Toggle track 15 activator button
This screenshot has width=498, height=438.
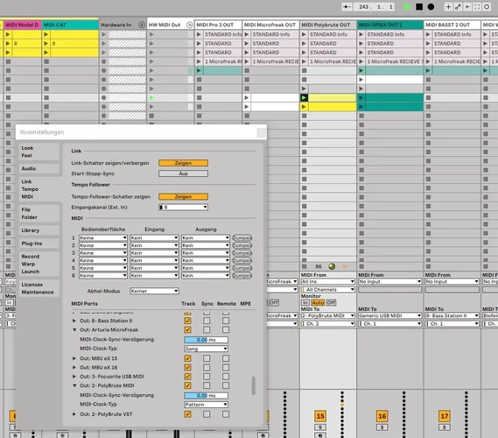click(320, 416)
